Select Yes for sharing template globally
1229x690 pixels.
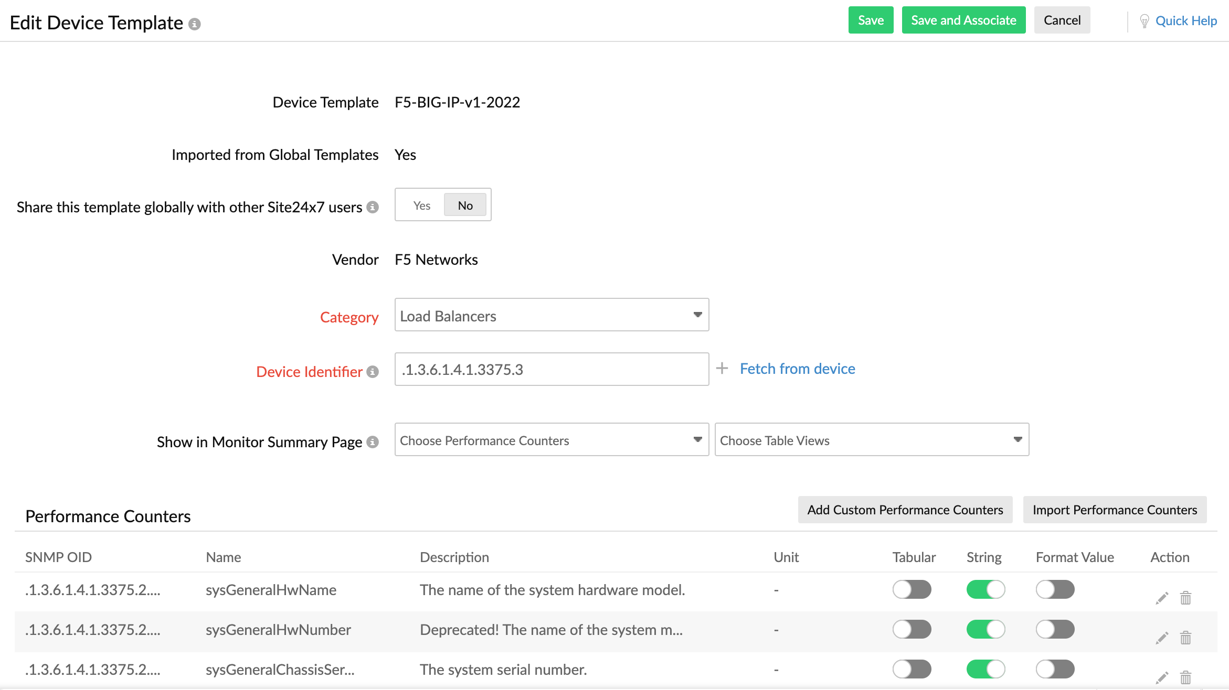pos(421,206)
